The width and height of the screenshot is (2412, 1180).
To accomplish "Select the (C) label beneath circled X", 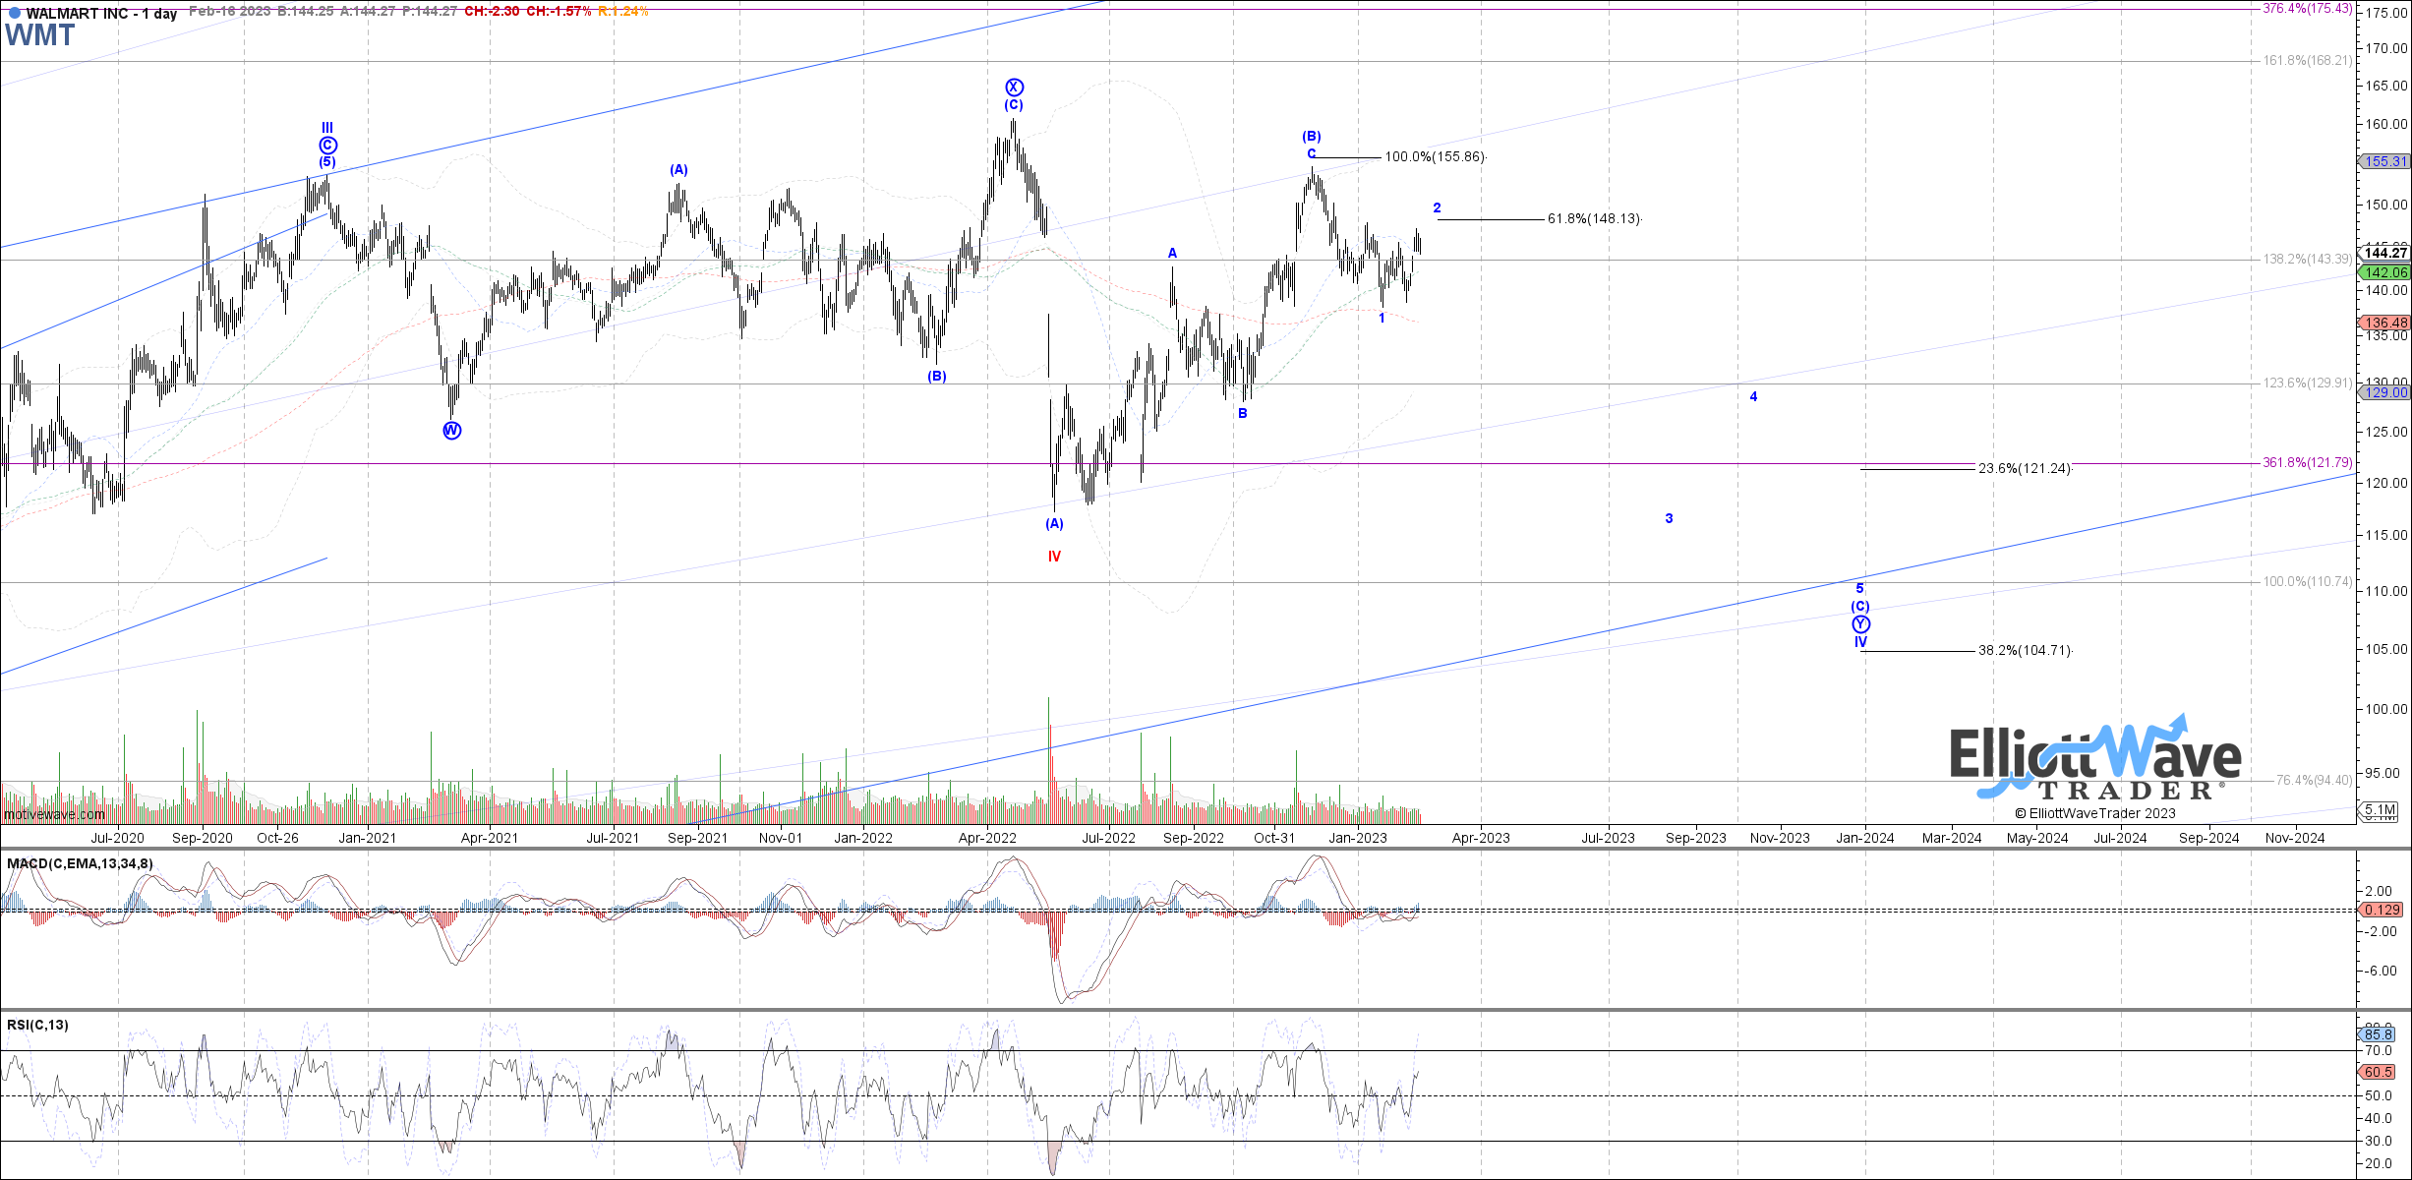I will pyautogui.click(x=1014, y=105).
